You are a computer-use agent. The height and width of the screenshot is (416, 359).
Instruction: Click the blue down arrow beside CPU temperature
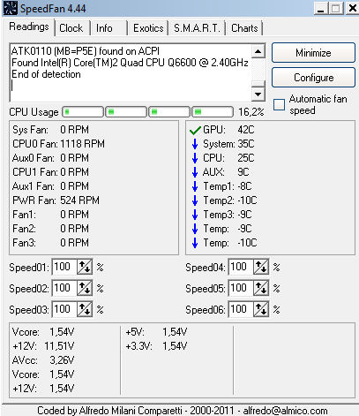(195, 158)
